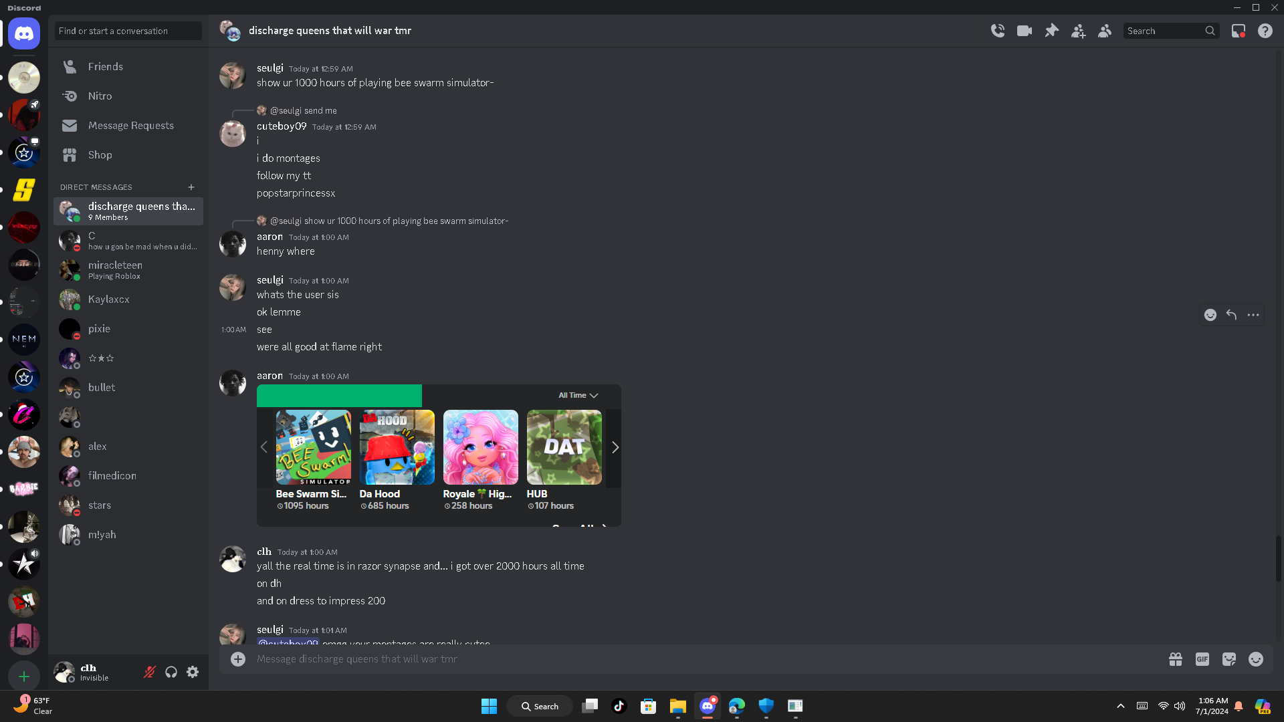Open the Help icon
The height and width of the screenshot is (722, 1284).
coord(1265,31)
